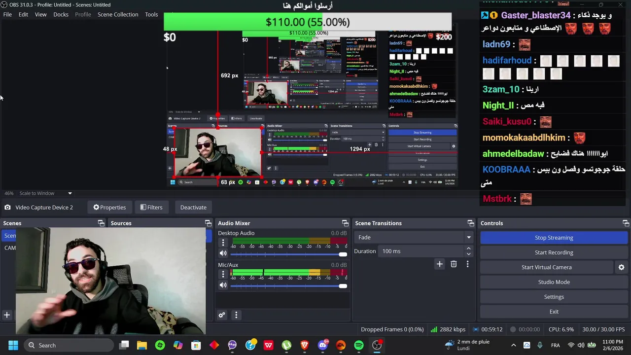The image size is (631, 355).
Task: Undock the Audio Mixer panel
Action: point(345,223)
